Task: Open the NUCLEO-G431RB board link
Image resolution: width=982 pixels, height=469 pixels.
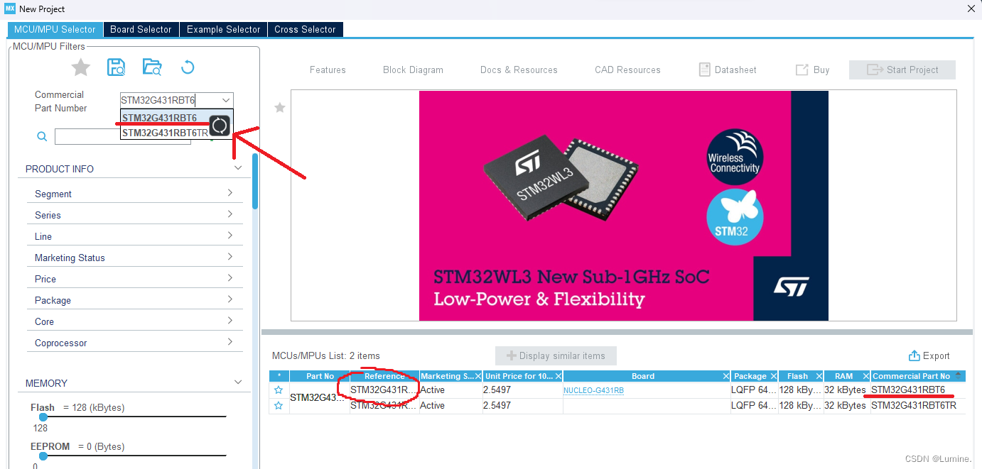Action: (593, 391)
